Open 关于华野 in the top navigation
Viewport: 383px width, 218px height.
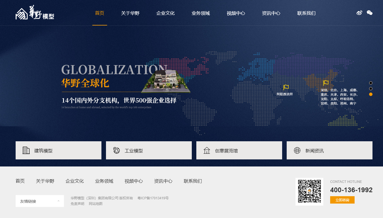click(x=130, y=13)
